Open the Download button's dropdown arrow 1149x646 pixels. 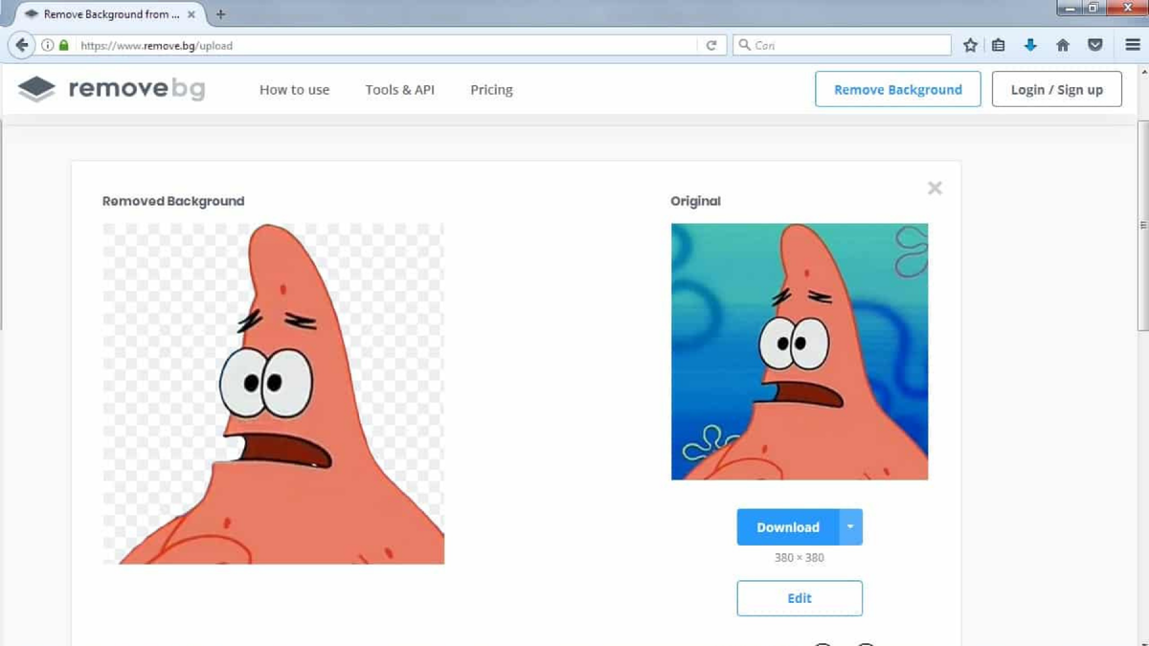coord(848,526)
